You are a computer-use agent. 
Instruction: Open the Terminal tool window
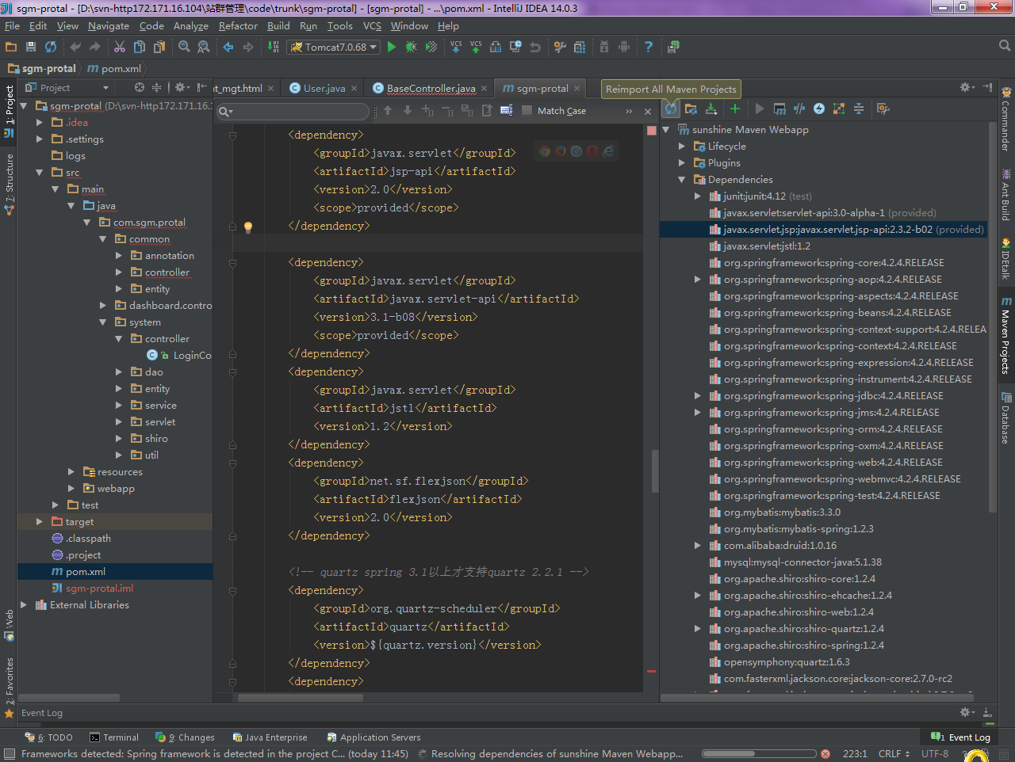pyautogui.click(x=114, y=737)
